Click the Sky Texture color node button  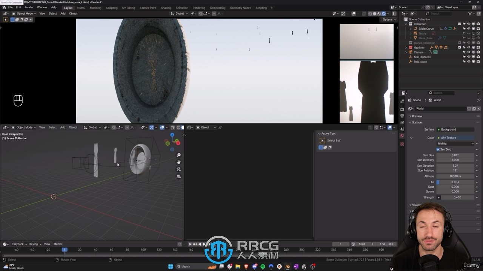coord(455,138)
